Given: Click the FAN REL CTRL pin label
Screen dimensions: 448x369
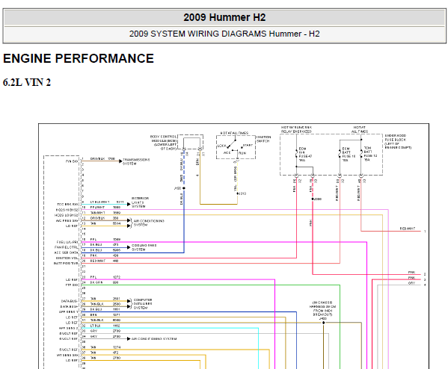Looking at the screenshot, I should tap(66, 247).
